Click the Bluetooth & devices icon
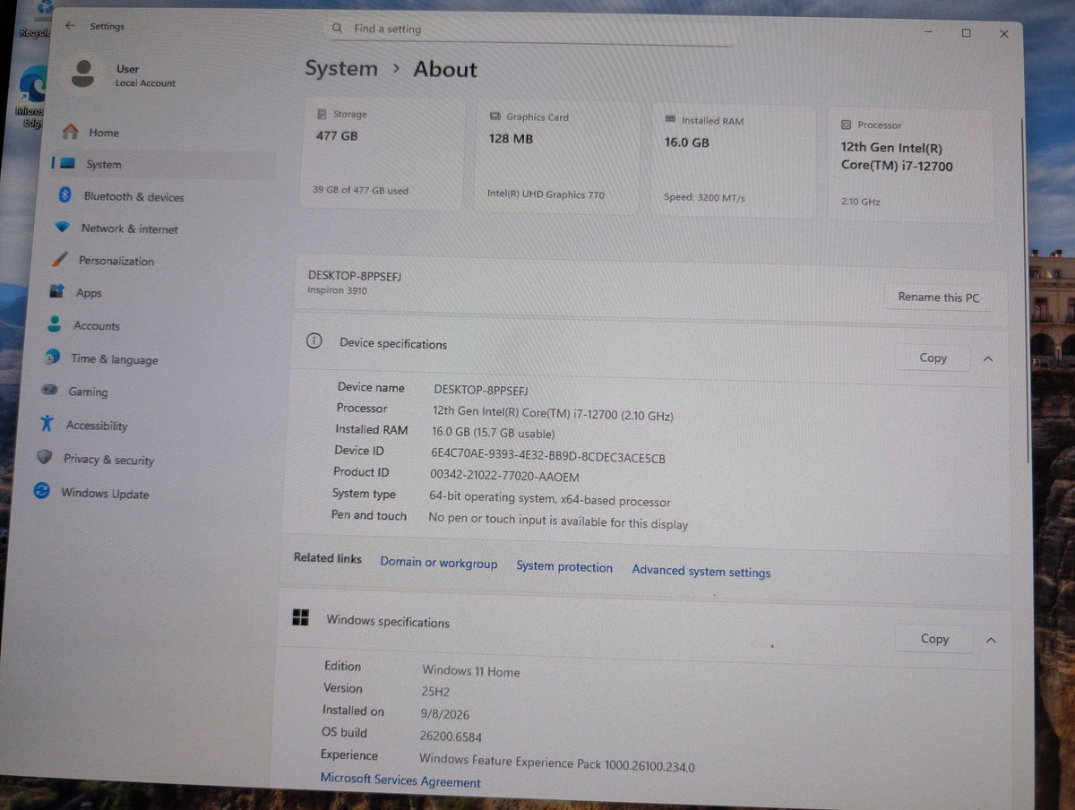 coord(64,195)
